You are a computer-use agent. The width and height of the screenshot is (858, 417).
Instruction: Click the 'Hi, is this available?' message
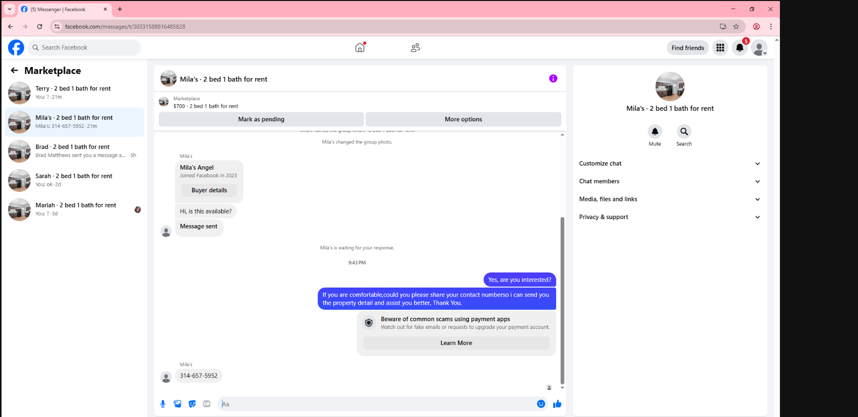206,212
